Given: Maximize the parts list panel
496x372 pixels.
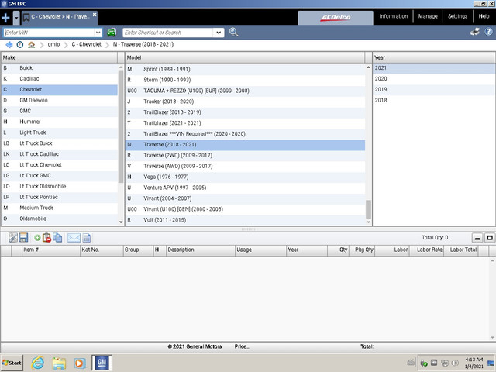Looking at the screenshot, I should point(490,238).
